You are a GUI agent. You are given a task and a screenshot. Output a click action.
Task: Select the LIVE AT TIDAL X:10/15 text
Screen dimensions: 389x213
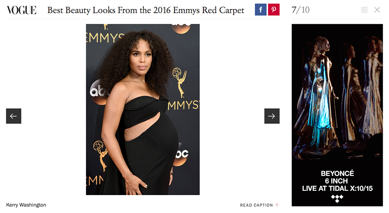coord(337,188)
